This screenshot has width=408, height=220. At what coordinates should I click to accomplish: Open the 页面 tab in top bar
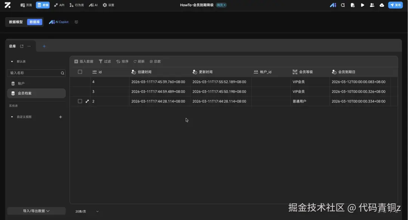coord(26,5)
